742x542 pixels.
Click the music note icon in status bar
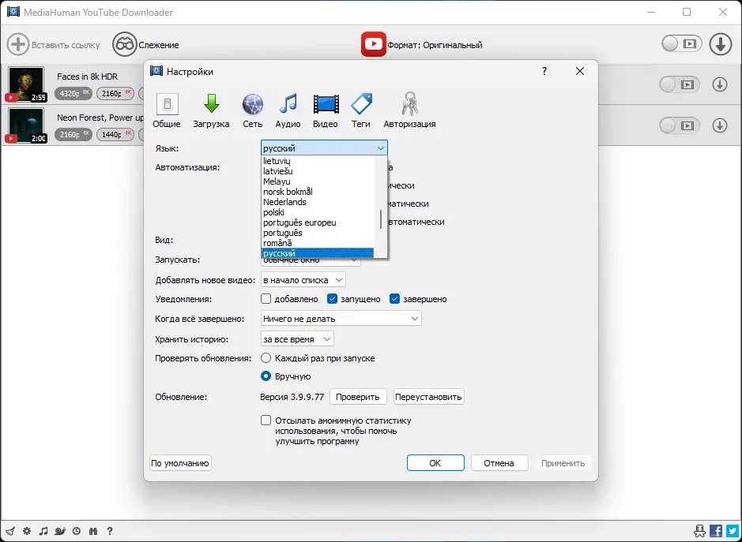click(x=43, y=531)
